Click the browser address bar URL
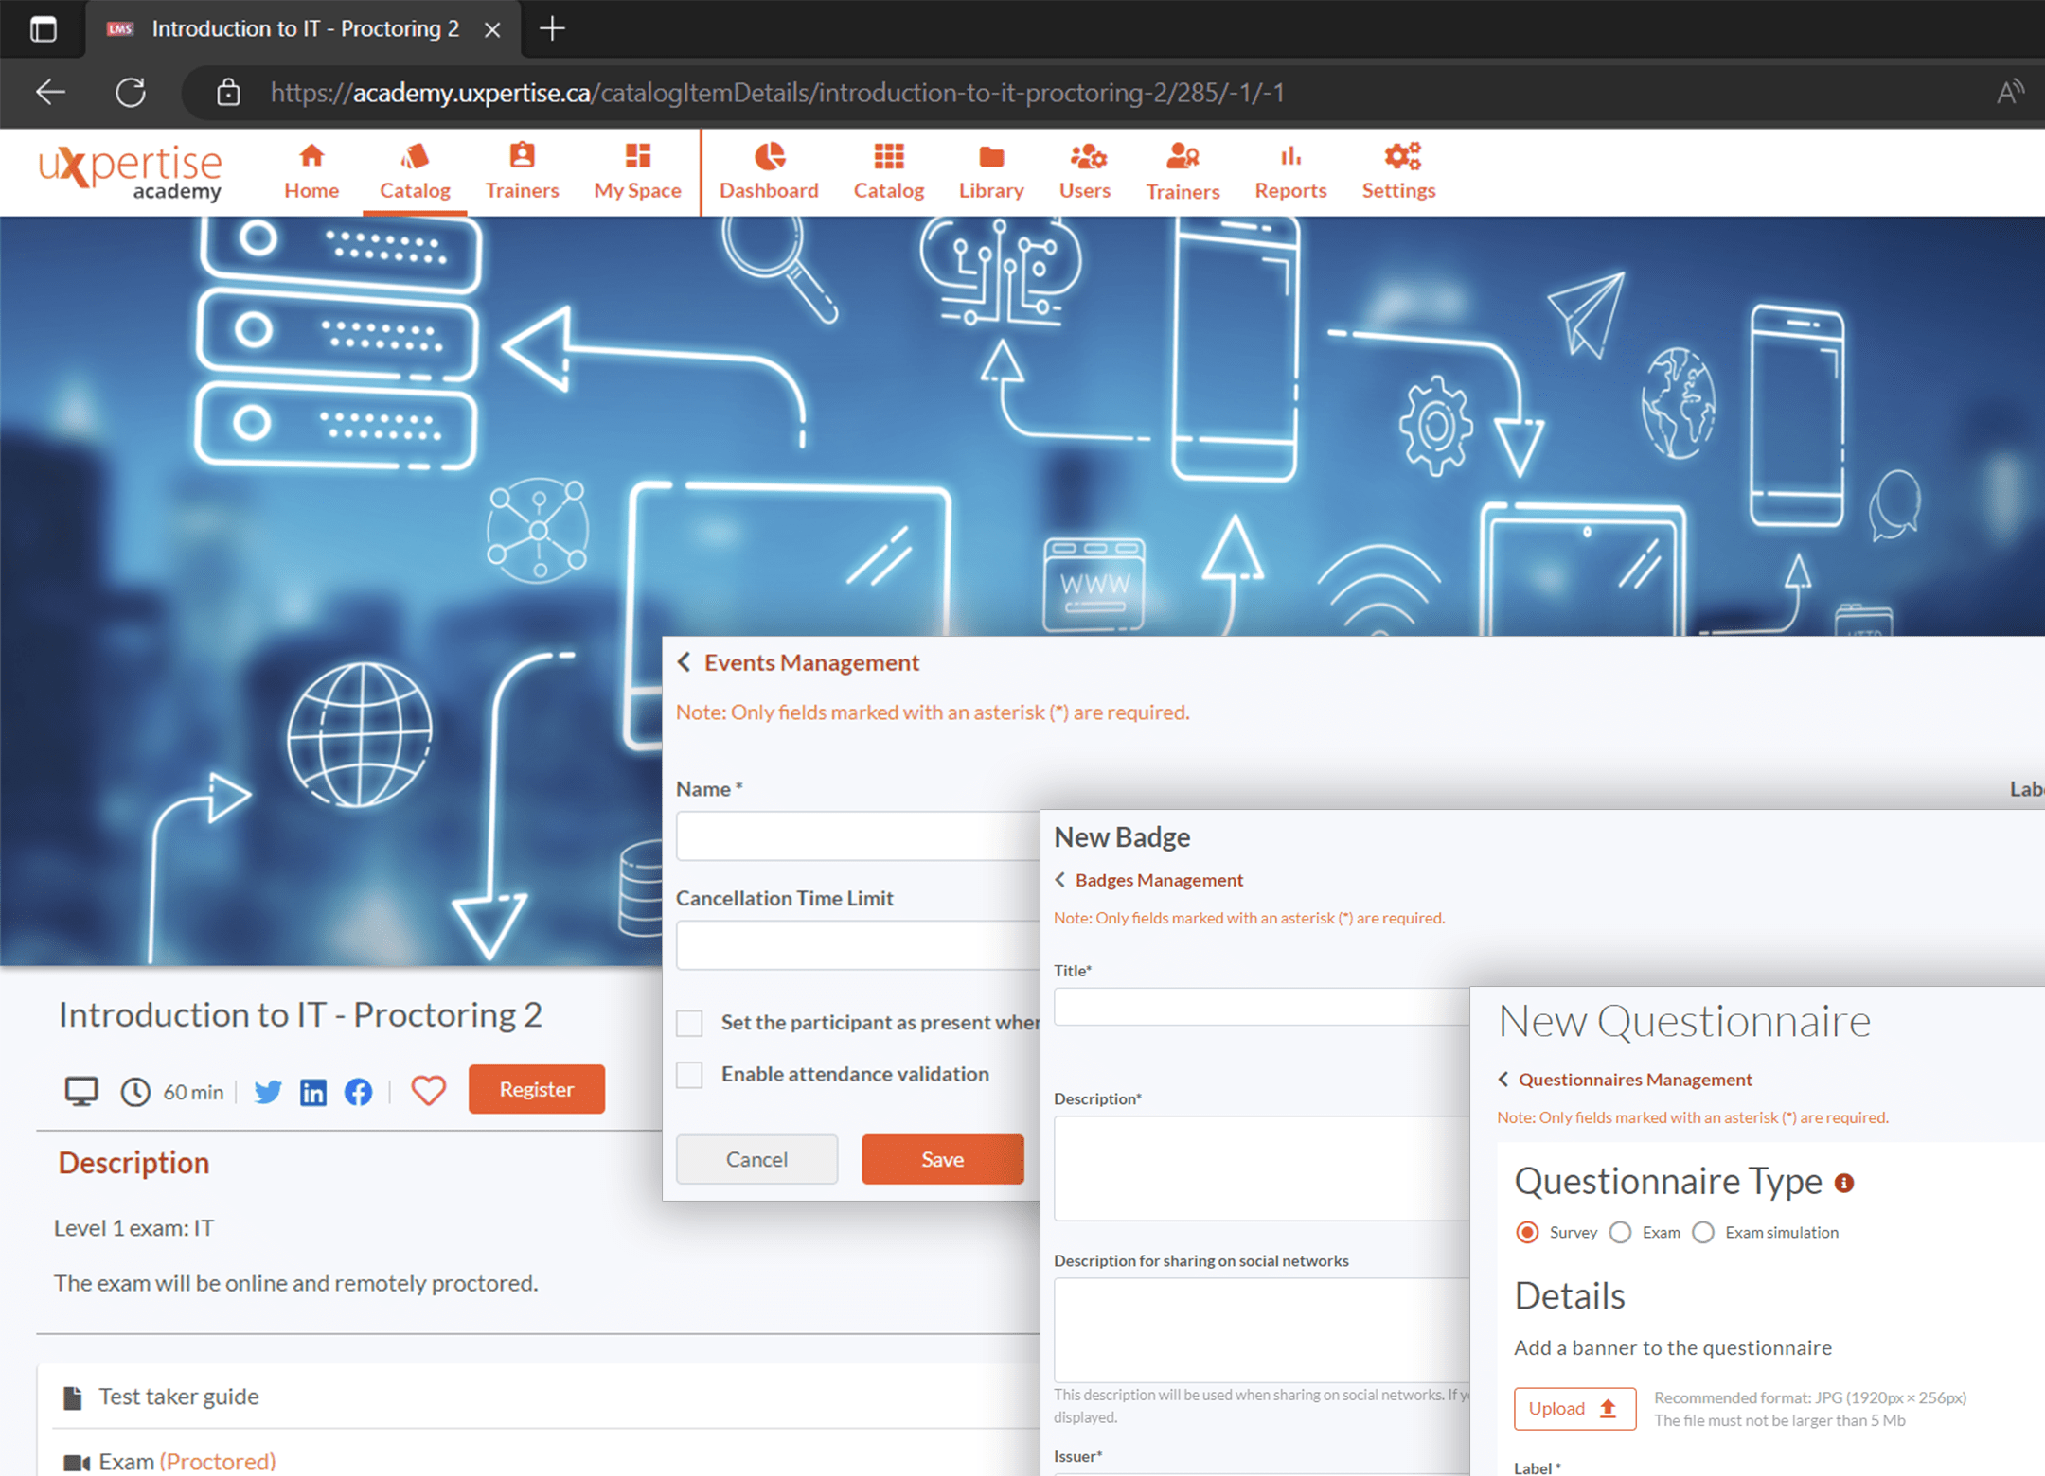The width and height of the screenshot is (2045, 1476). pyautogui.click(x=777, y=93)
